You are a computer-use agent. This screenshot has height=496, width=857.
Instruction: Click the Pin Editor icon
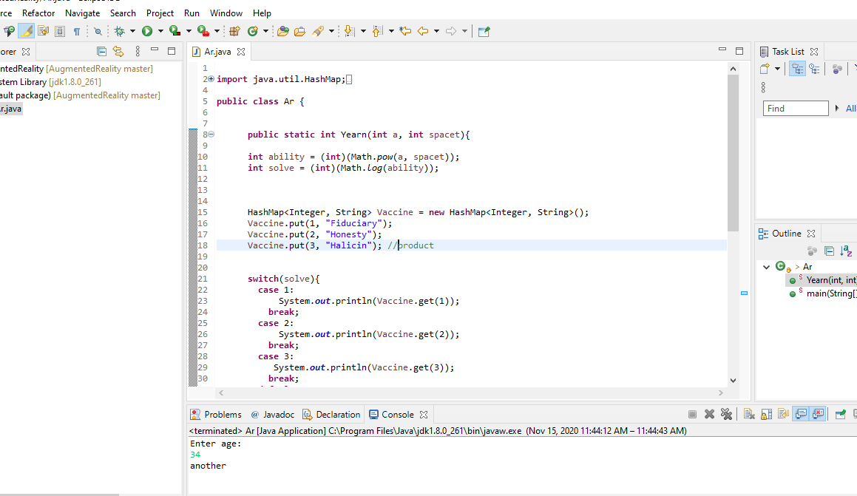pyautogui.click(x=484, y=32)
